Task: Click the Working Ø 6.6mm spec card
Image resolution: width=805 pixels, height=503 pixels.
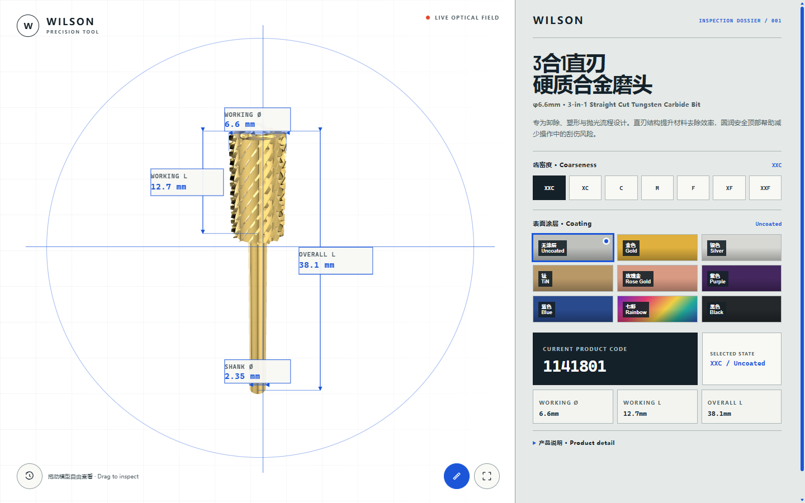Action: 573,407
